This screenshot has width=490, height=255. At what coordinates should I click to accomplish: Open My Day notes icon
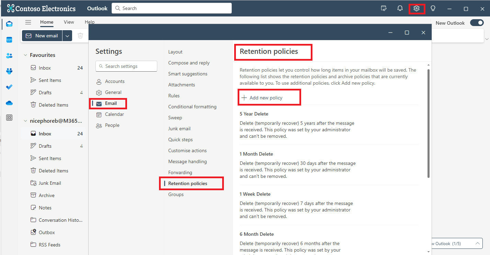[384, 8]
